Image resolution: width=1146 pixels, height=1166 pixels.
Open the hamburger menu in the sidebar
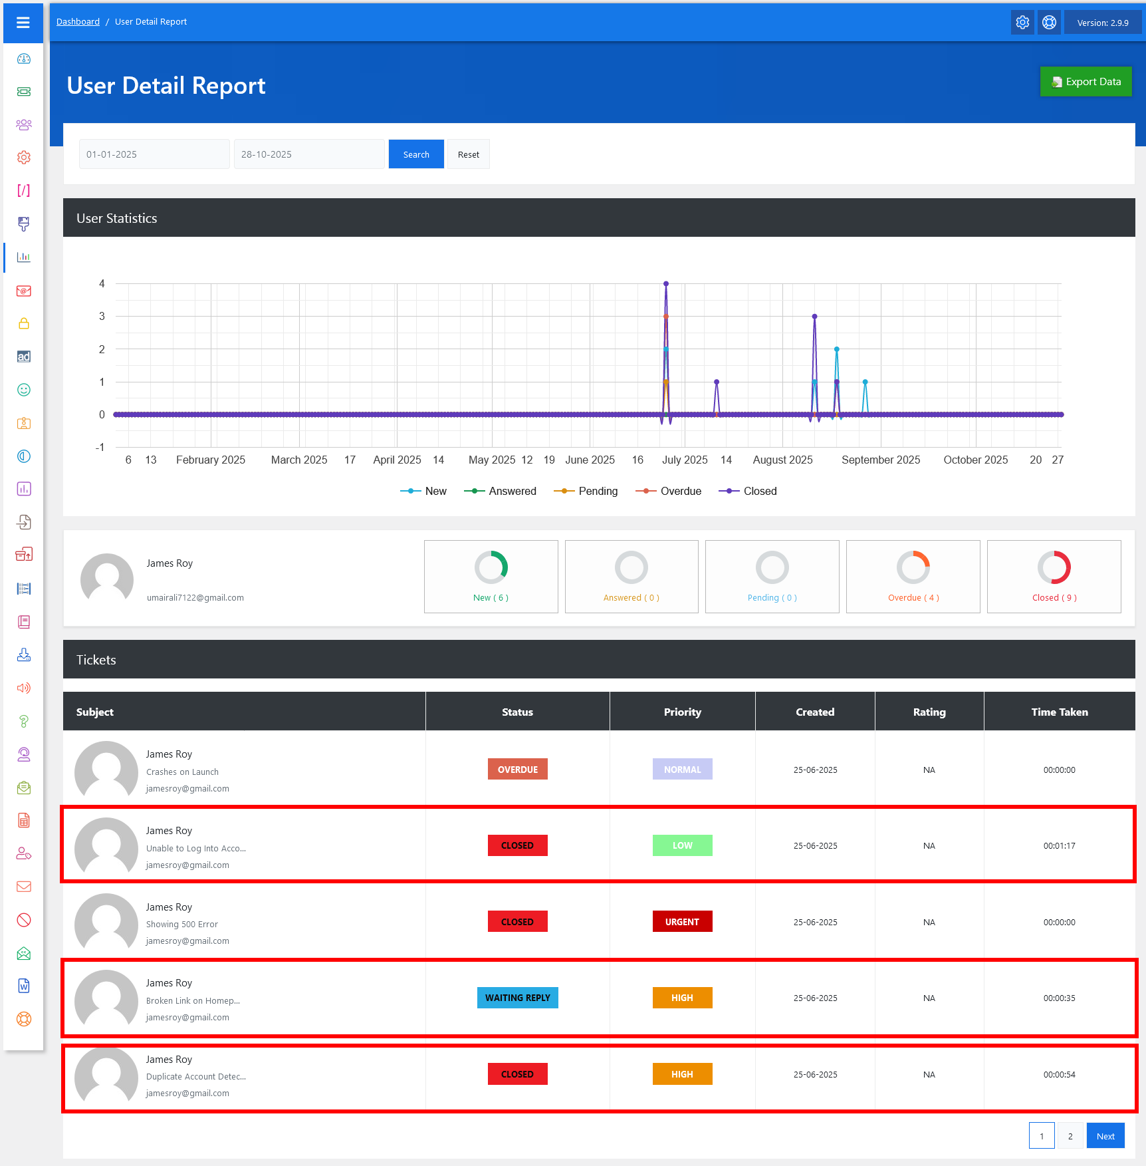click(23, 23)
